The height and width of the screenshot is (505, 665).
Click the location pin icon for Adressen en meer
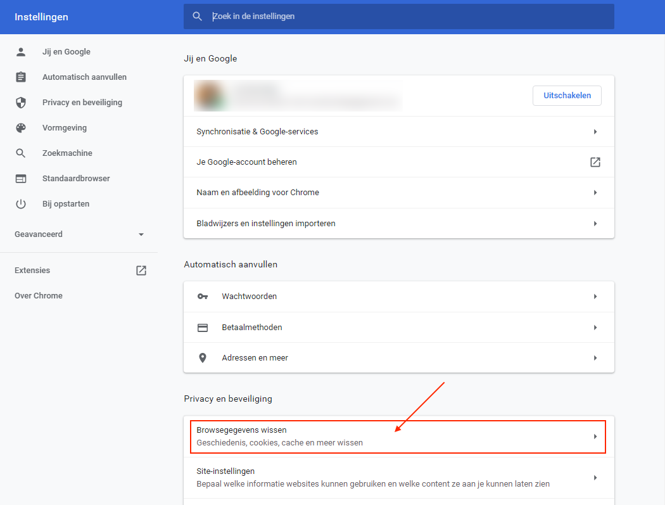[x=203, y=358]
